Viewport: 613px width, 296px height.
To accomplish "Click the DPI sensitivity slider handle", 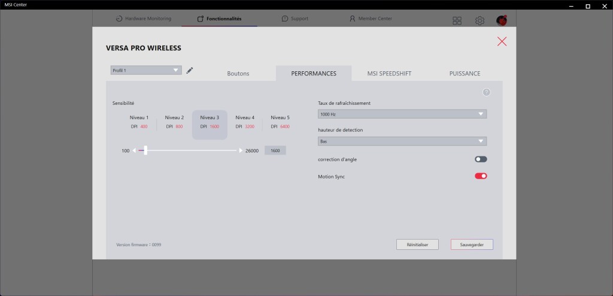I will coord(145,151).
